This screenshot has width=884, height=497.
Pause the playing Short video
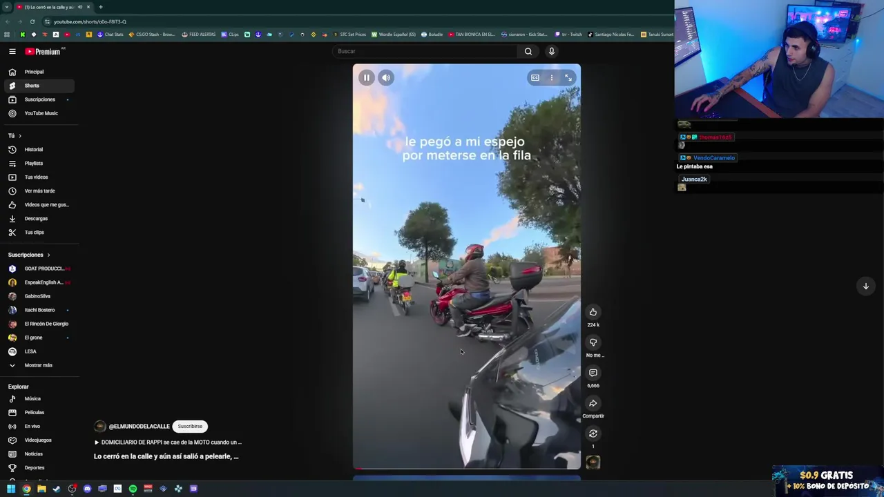367,78
